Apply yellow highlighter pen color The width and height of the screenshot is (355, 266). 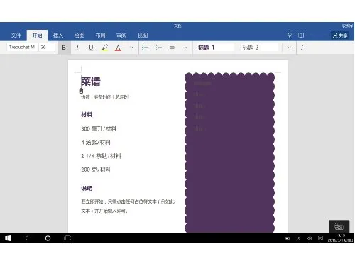pos(104,48)
